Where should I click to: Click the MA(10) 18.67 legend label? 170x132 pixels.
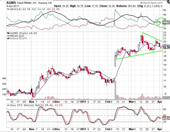16,36
